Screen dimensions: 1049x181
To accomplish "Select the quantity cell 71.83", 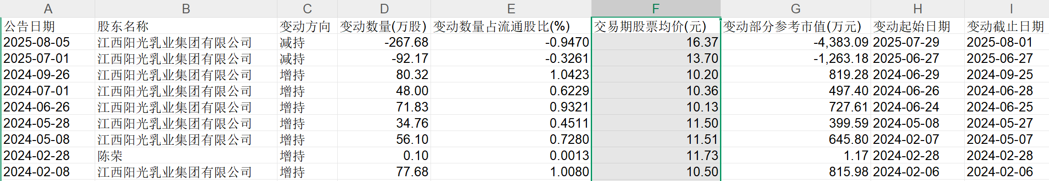I will [384, 107].
